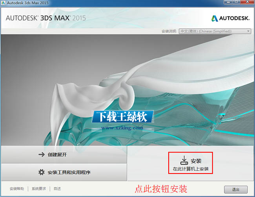Click the gear icon for tools and utilities

[42, 172]
